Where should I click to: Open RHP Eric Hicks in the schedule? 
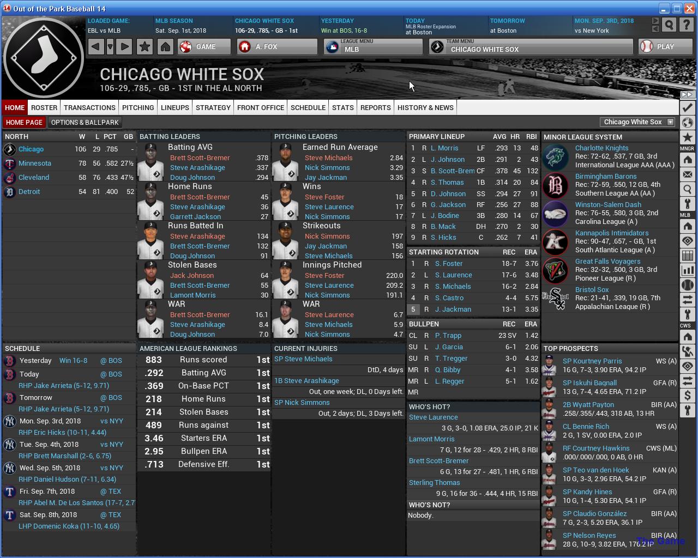point(62,433)
